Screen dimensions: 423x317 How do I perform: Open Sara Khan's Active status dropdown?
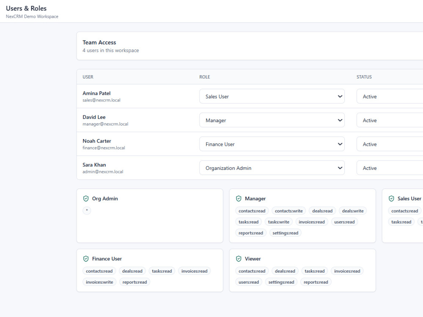pos(390,168)
